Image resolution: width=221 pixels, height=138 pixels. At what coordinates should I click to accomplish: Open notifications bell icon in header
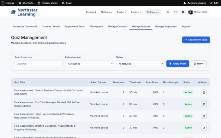click(x=168, y=12)
